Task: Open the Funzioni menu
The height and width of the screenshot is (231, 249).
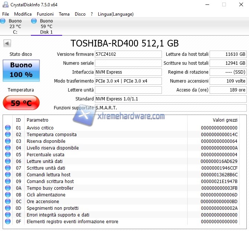Action: coord(45,14)
